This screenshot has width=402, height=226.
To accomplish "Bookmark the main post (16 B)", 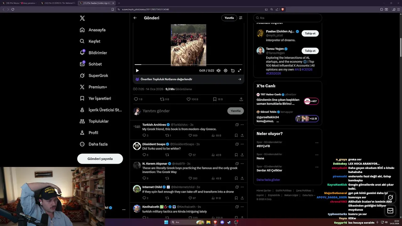I will click(215, 99).
